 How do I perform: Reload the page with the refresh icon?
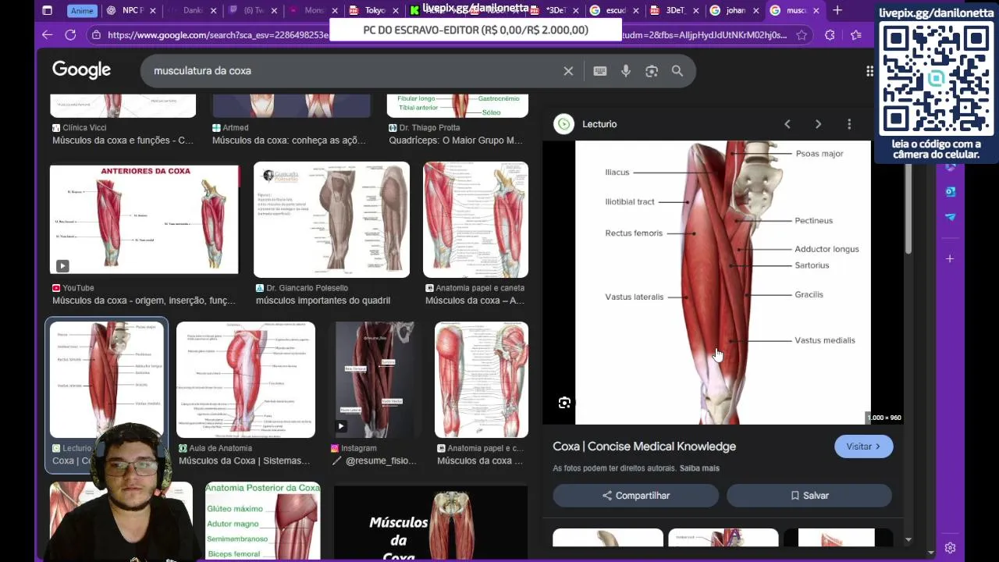pyautogui.click(x=70, y=35)
